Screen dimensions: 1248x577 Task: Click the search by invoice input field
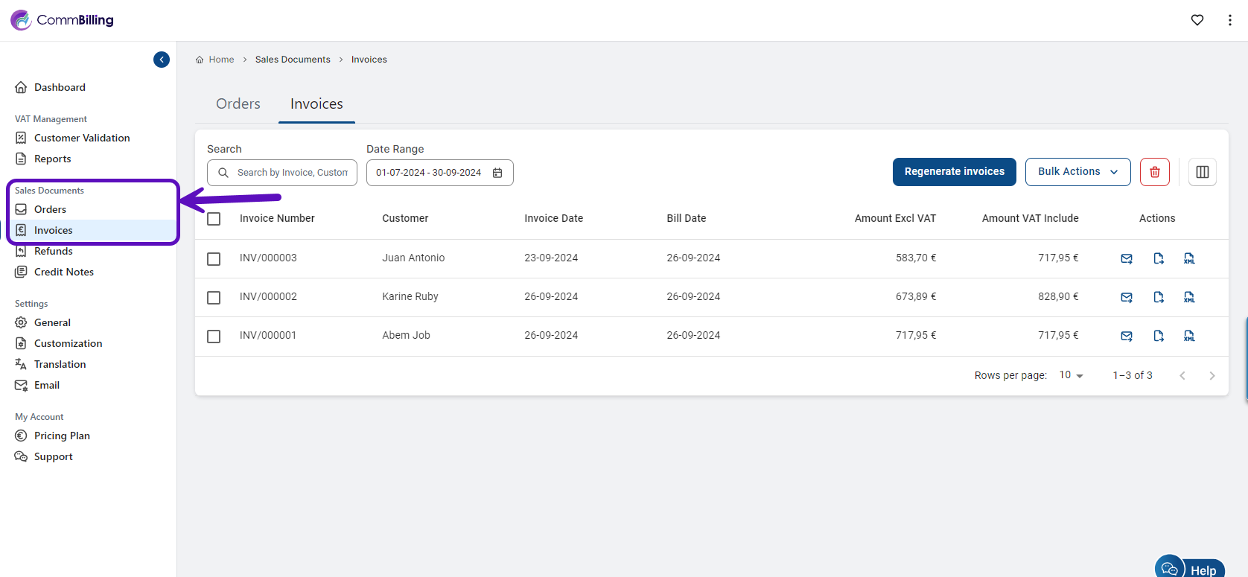[x=292, y=173]
